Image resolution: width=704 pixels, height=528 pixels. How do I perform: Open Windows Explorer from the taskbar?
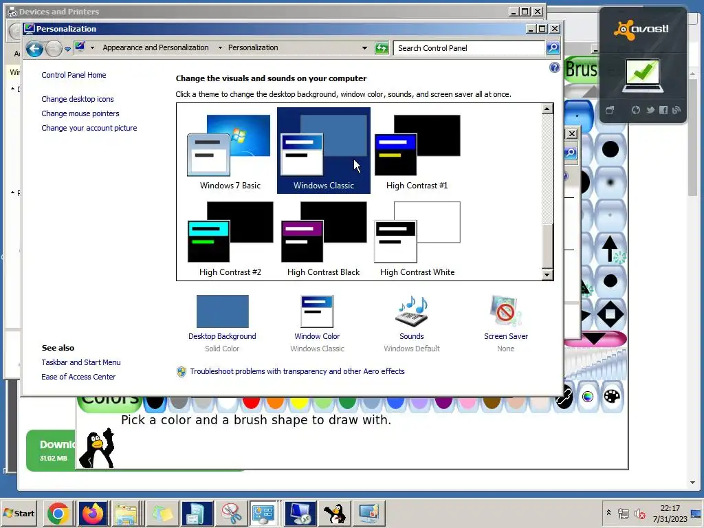tap(126, 514)
